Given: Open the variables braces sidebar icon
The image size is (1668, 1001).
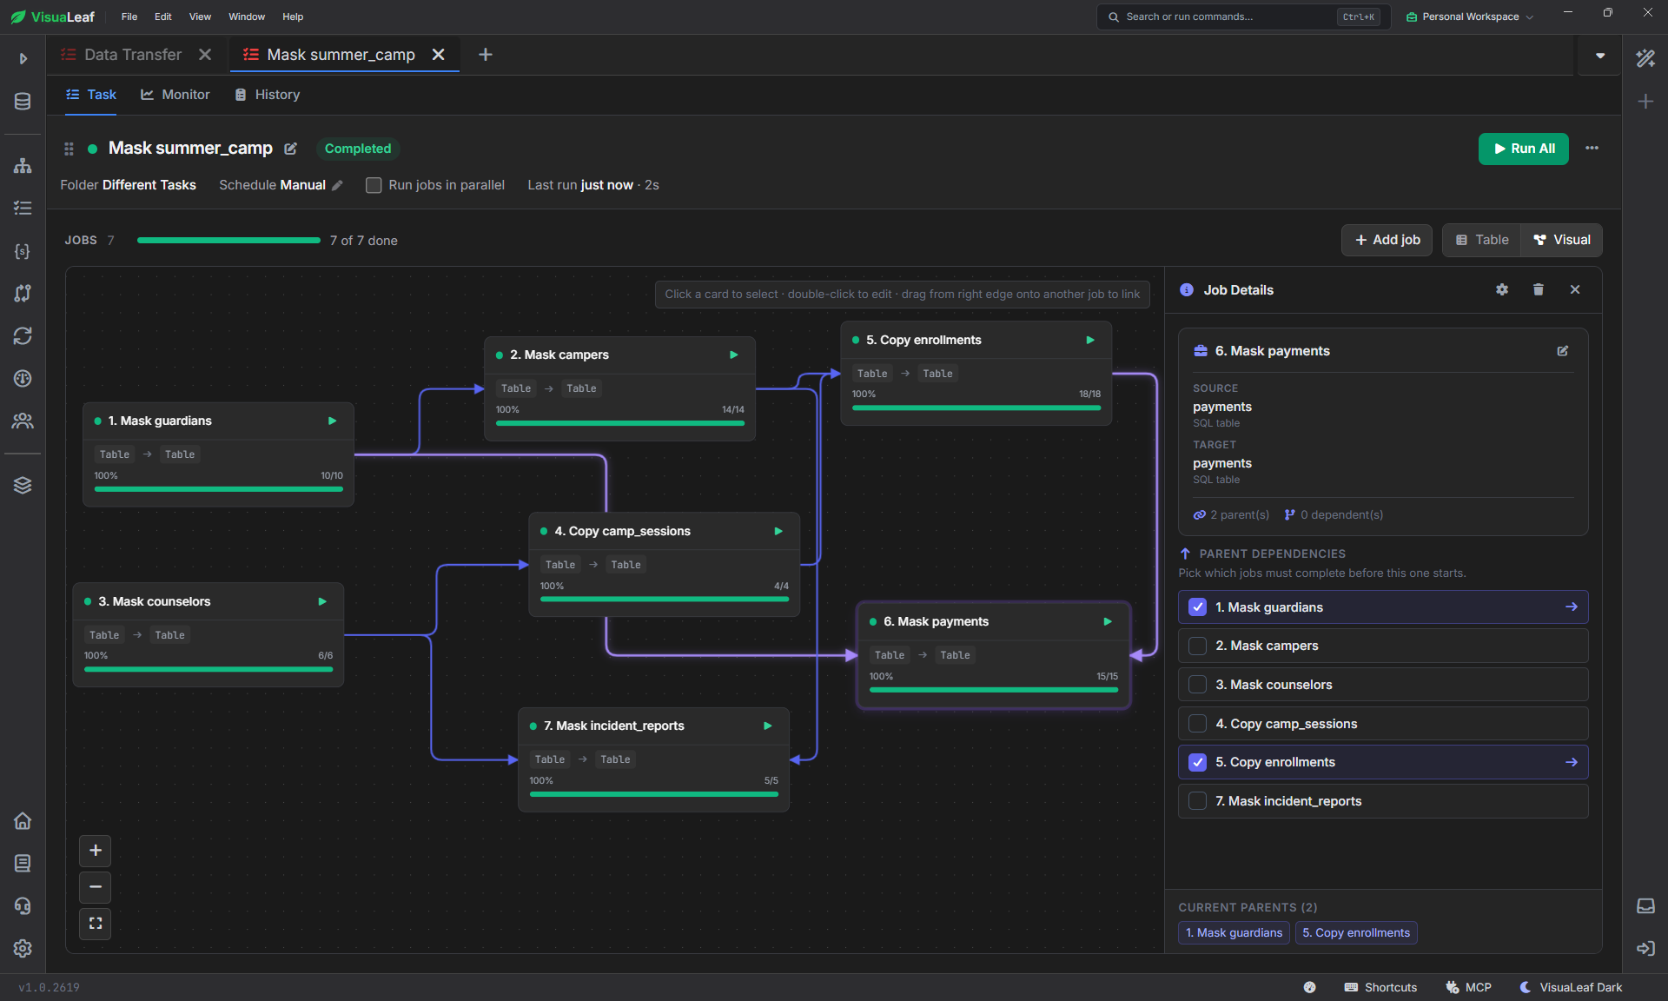Looking at the screenshot, I should point(23,250).
